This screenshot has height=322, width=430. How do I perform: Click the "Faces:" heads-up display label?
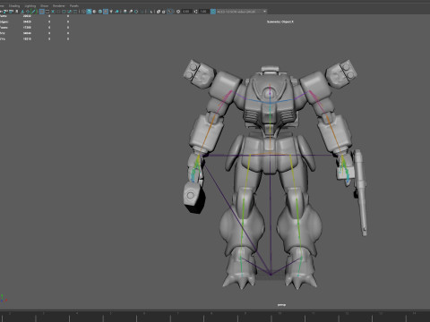tap(4, 28)
